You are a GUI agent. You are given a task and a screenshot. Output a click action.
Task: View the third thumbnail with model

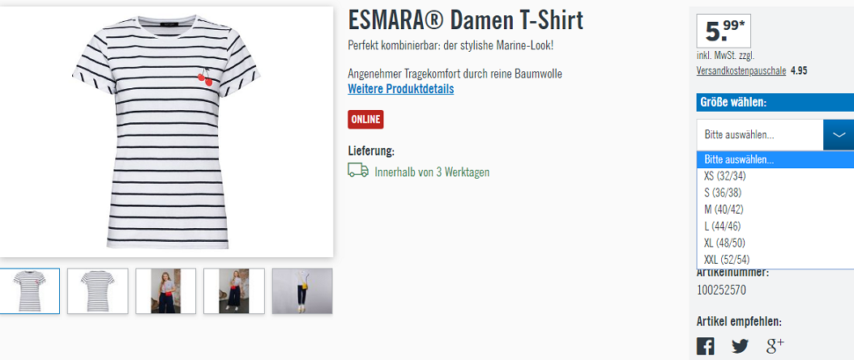pos(165,291)
